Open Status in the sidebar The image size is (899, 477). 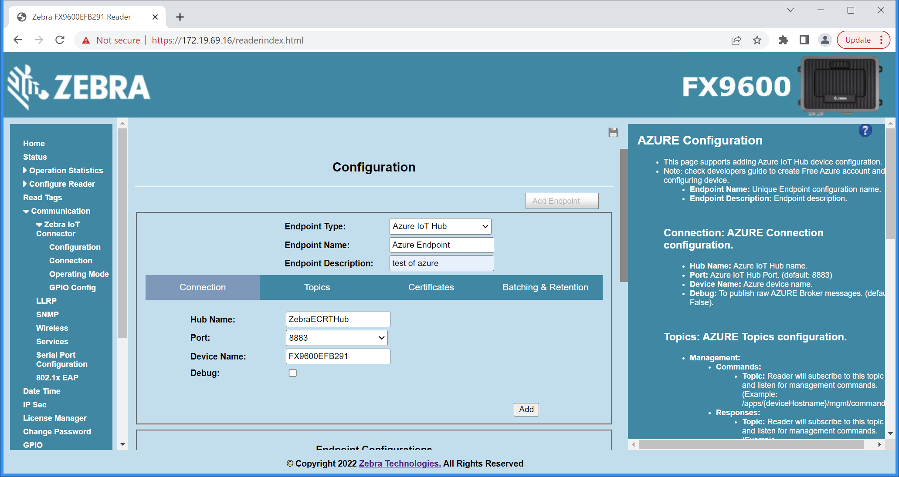(x=35, y=157)
